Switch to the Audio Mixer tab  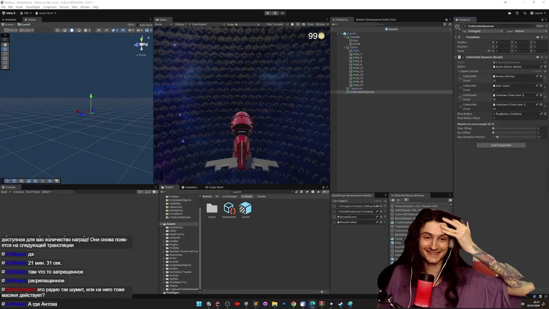[214, 187]
